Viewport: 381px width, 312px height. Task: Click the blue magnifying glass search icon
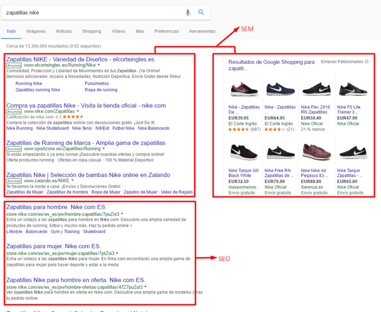coord(201,13)
